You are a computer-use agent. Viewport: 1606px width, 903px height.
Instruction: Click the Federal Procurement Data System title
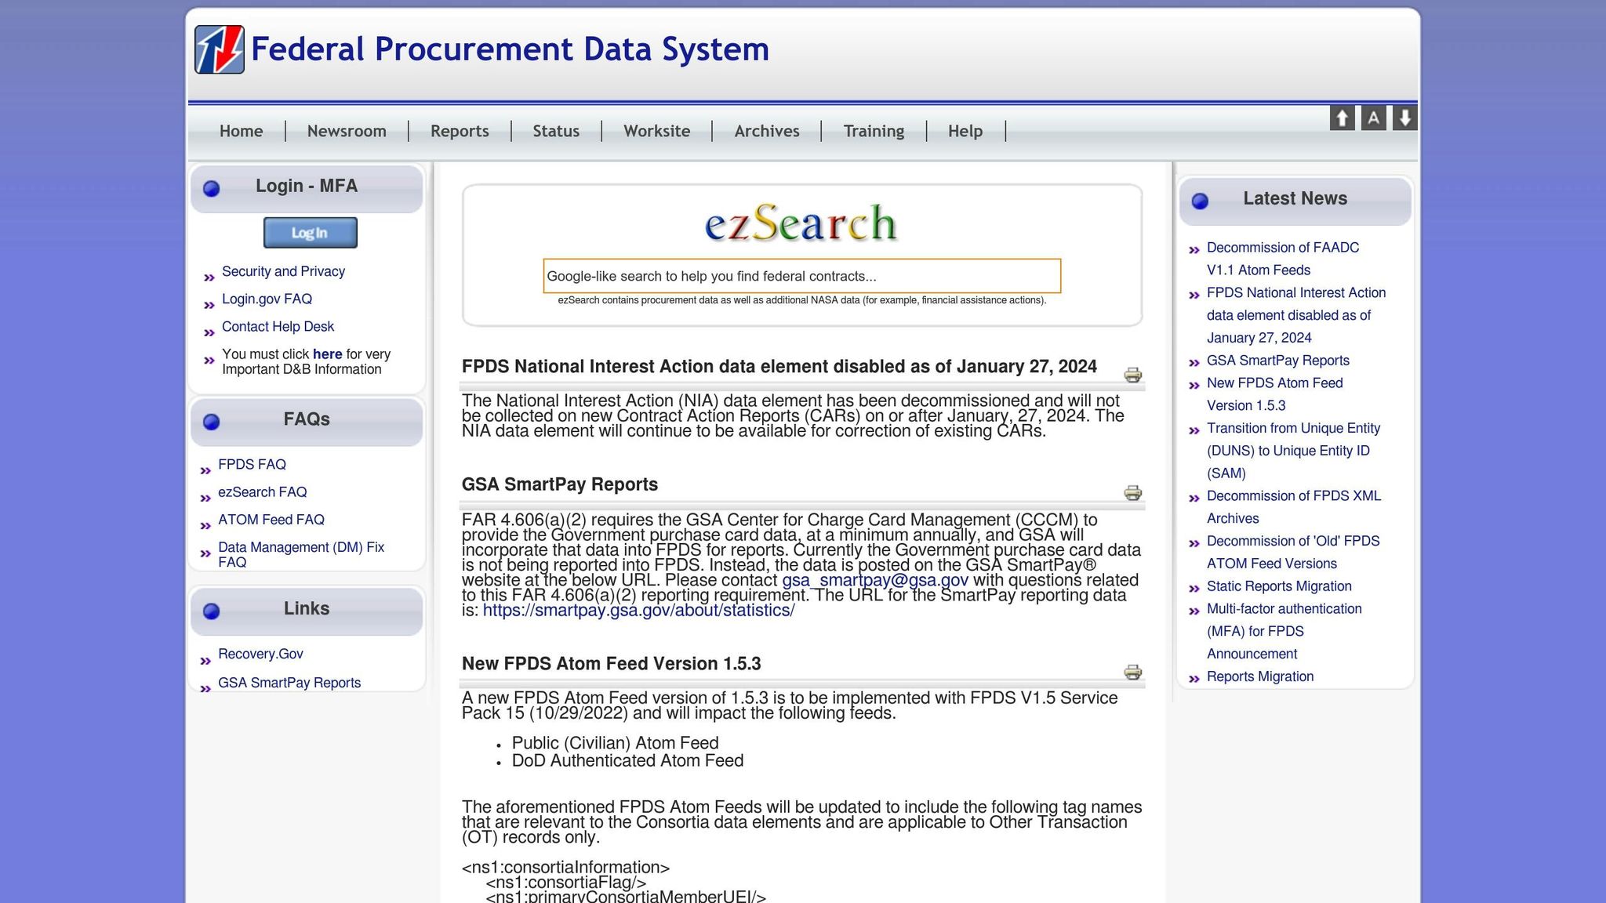[510, 49]
